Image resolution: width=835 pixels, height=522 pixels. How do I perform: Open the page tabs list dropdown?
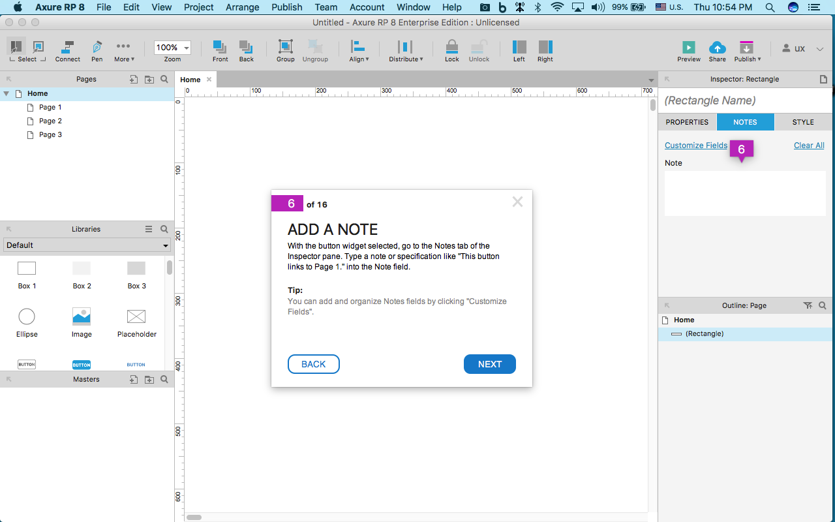pyautogui.click(x=650, y=80)
